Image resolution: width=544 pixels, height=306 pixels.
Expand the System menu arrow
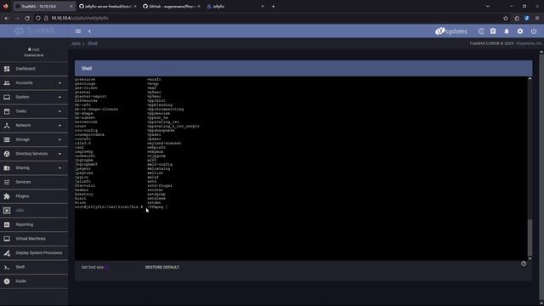[x=59, y=98]
